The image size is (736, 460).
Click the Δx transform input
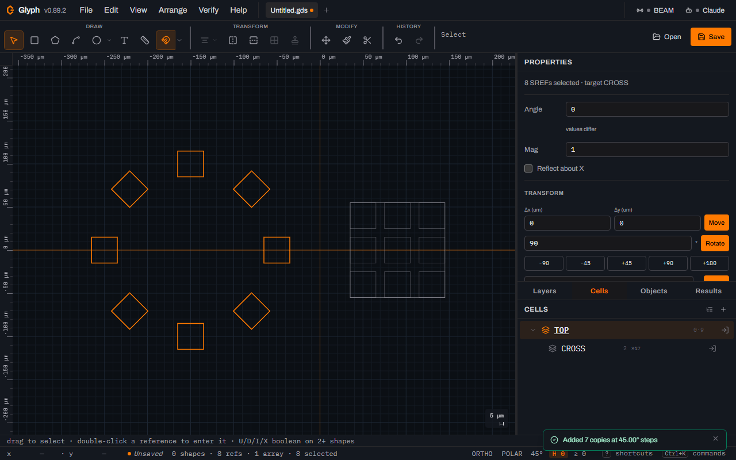[568, 223]
